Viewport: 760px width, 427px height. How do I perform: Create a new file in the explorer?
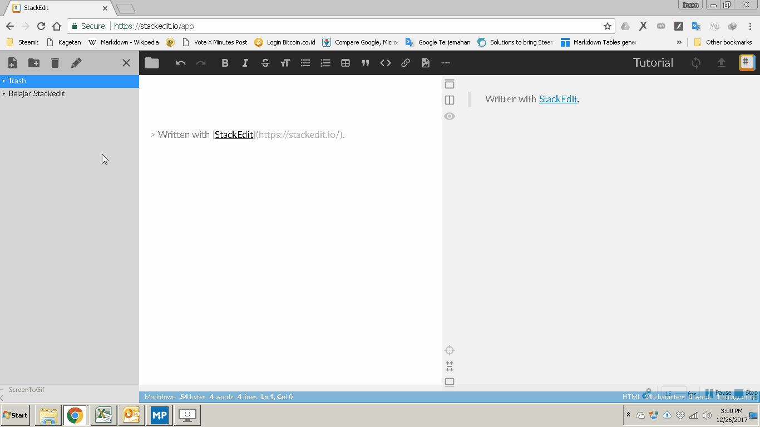(x=12, y=63)
